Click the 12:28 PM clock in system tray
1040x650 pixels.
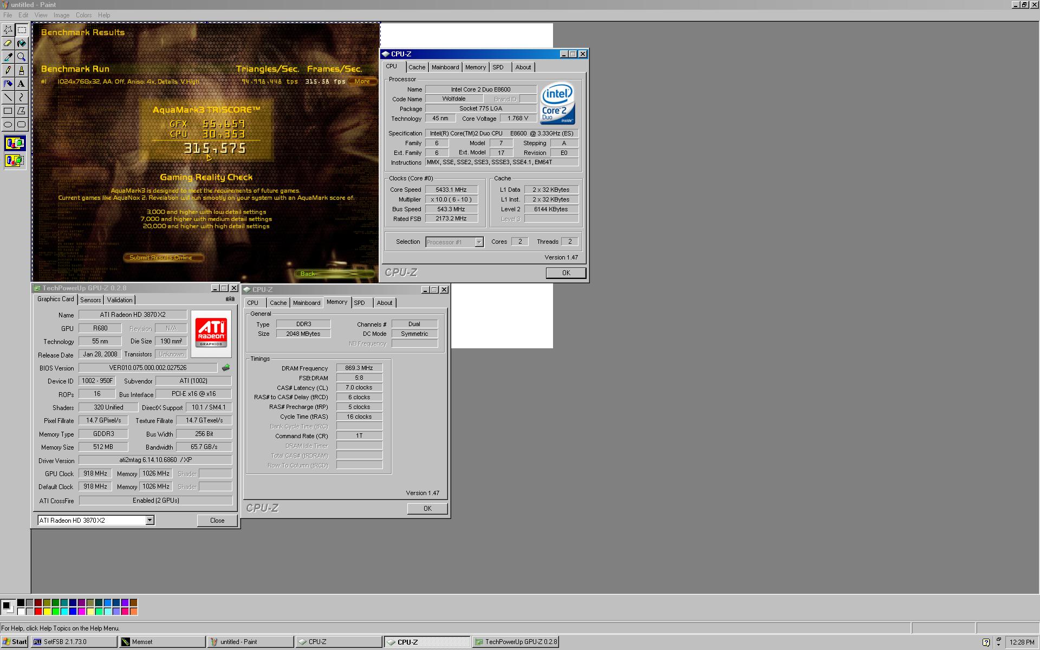coord(1022,642)
